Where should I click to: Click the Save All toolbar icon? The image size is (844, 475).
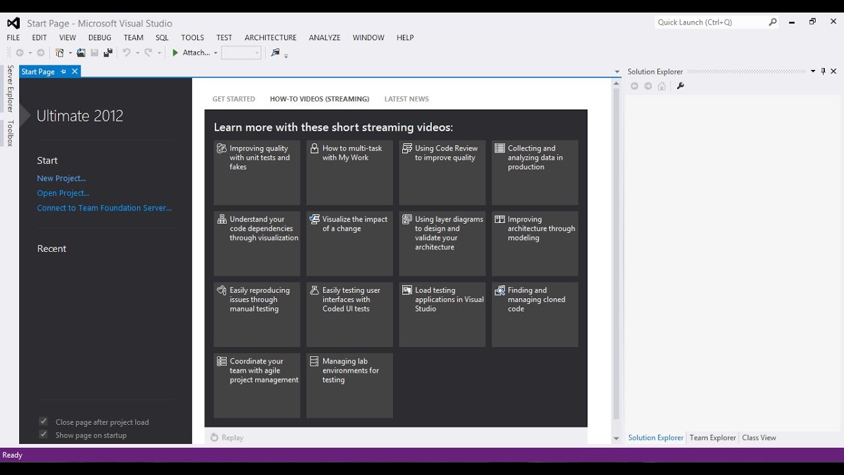pyautogui.click(x=107, y=53)
